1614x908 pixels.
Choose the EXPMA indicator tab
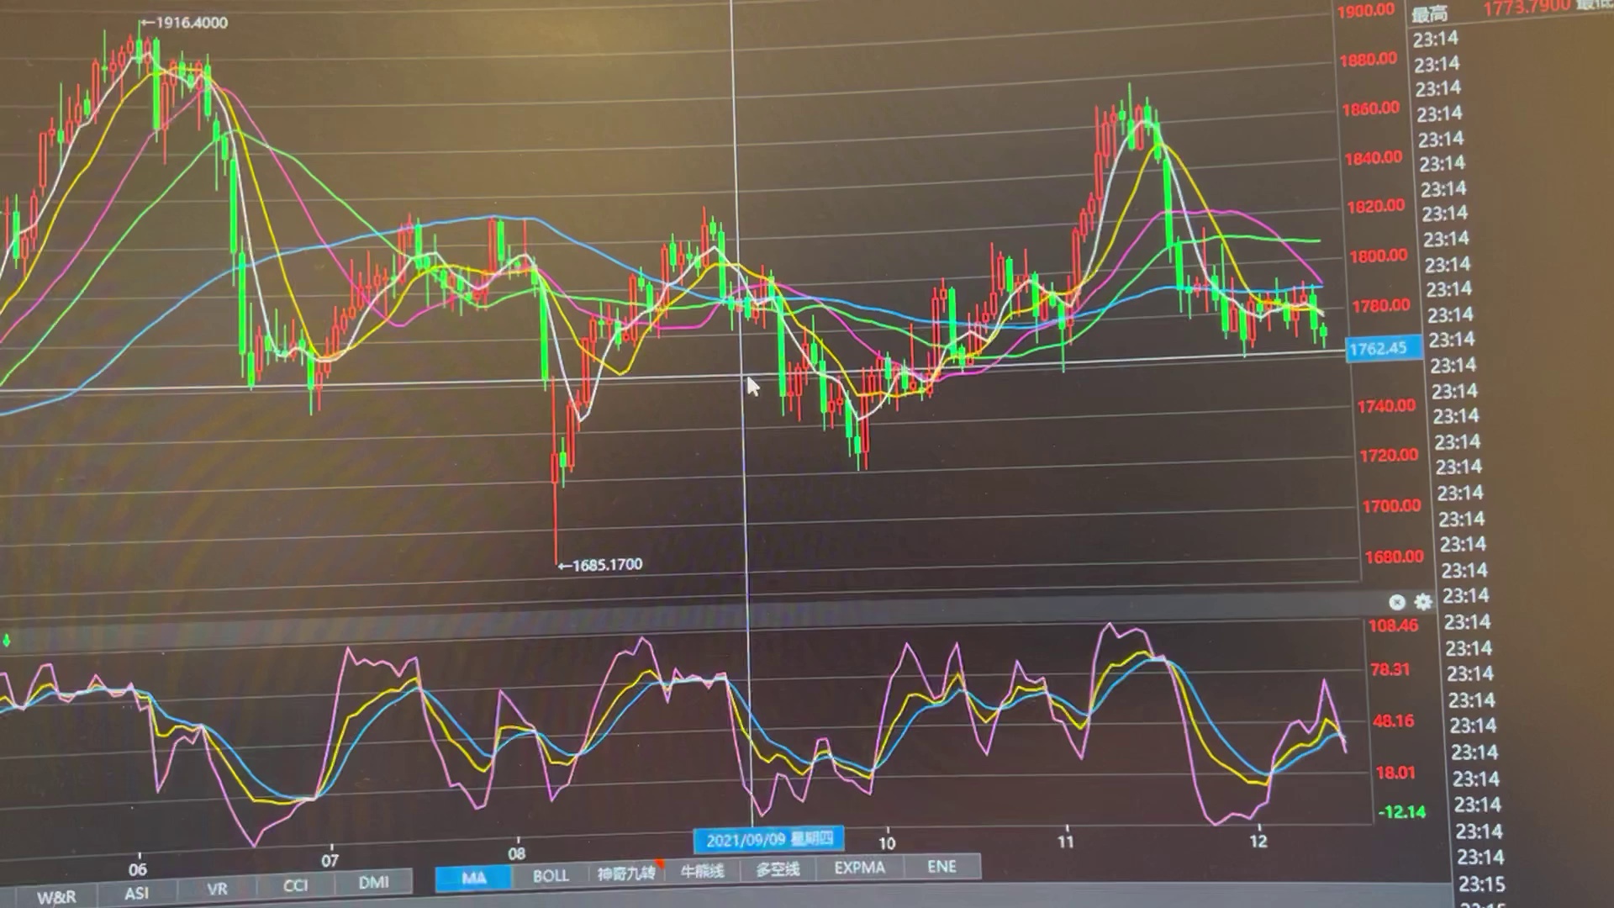859,867
